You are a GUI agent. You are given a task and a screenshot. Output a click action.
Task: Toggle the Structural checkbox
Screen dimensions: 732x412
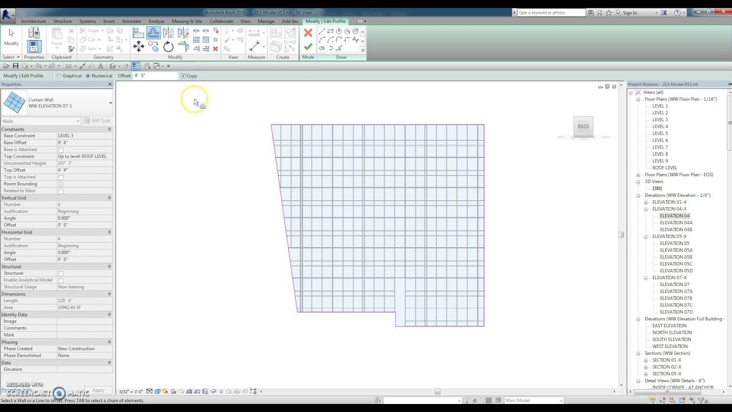61,274
